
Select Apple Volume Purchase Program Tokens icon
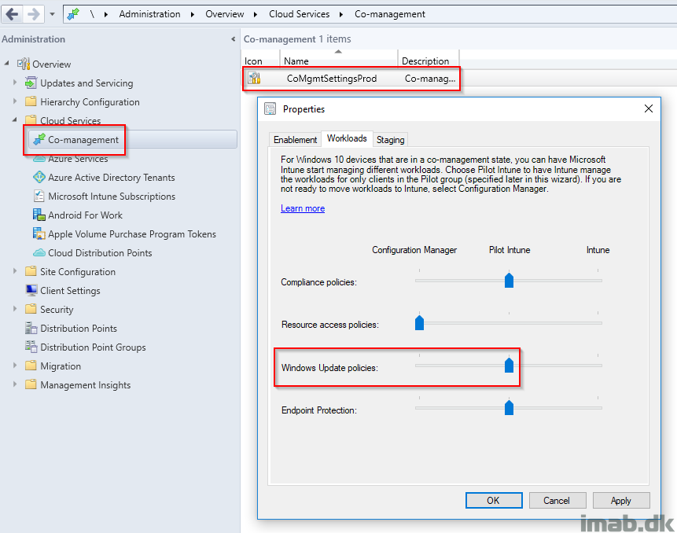pyautogui.click(x=39, y=233)
